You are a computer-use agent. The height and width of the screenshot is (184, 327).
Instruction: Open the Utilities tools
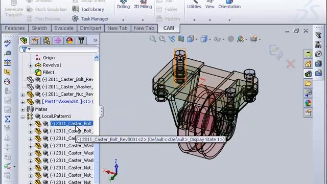[194, 5]
